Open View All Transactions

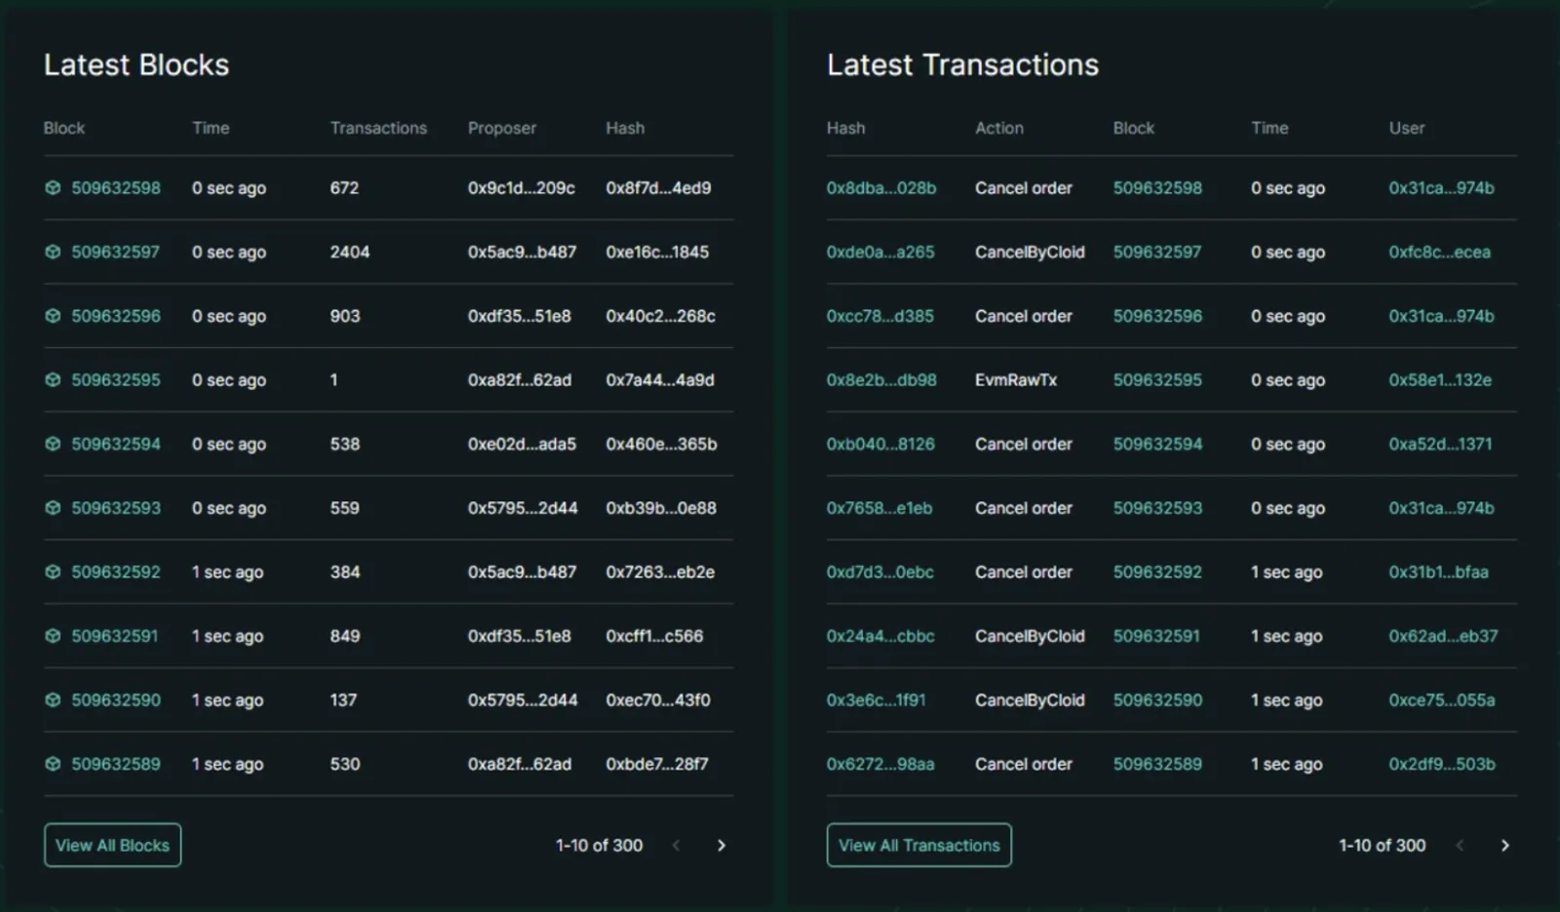(918, 846)
